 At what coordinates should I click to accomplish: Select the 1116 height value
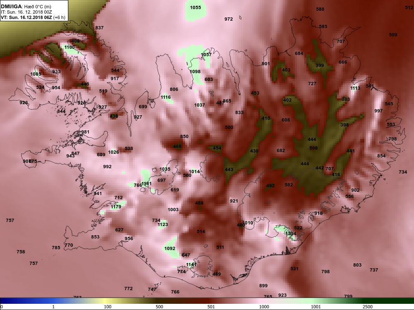click(x=166, y=97)
